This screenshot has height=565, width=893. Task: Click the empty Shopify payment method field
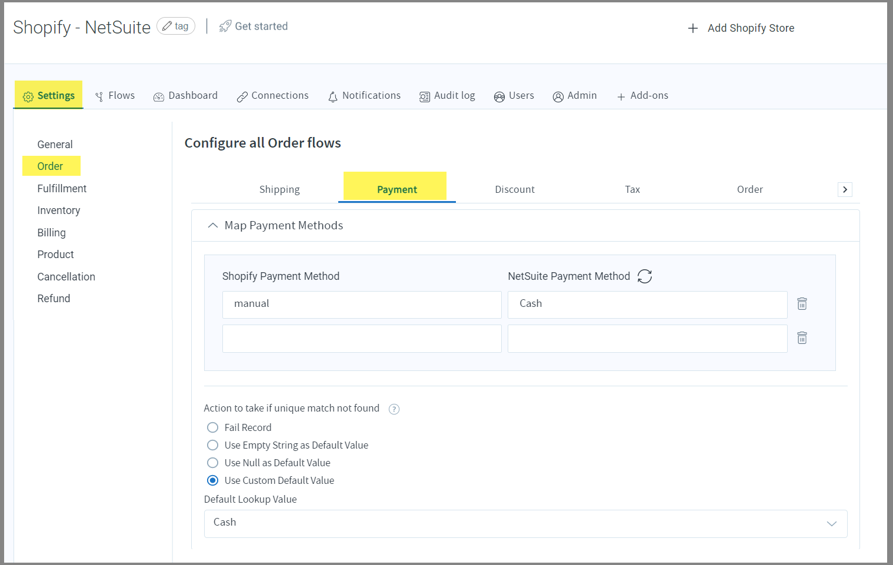[362, 339]
